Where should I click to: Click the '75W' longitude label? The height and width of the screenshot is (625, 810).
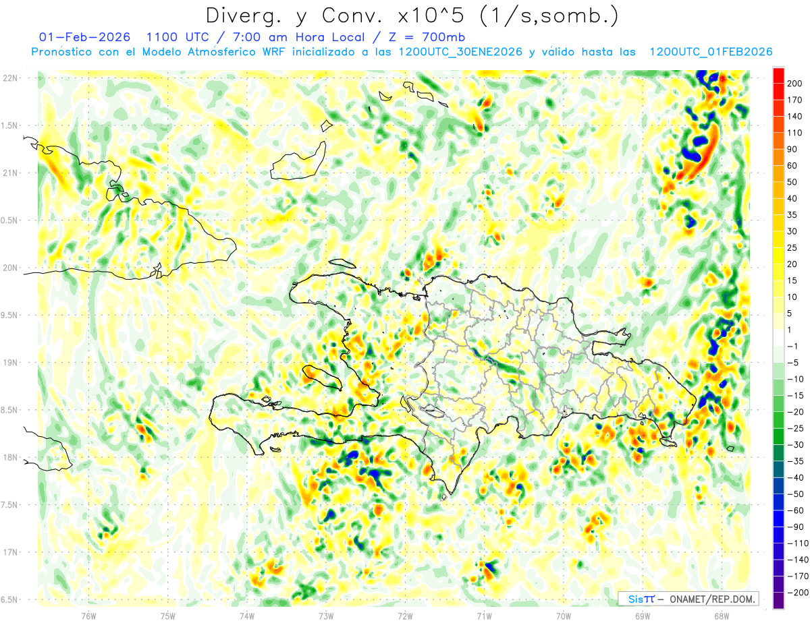(x=168, y=616)
